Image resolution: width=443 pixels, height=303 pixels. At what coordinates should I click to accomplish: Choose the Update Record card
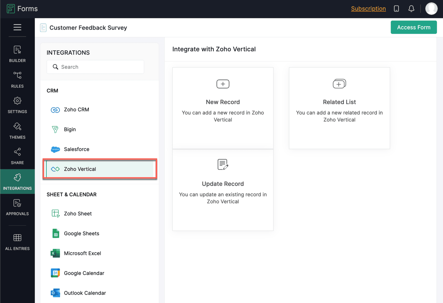[223, 190]
